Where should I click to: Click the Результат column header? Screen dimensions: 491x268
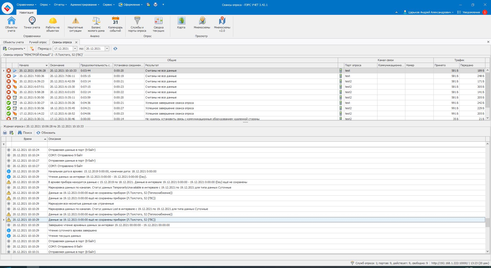[241, 65]
